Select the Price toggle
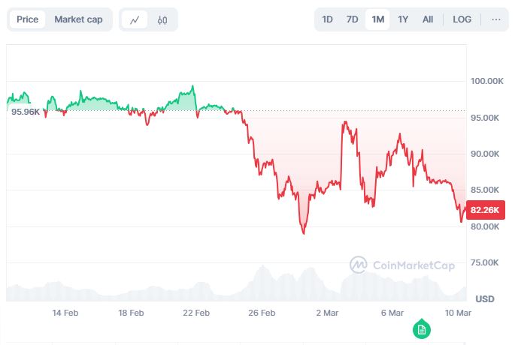 (x=28, y=19)
